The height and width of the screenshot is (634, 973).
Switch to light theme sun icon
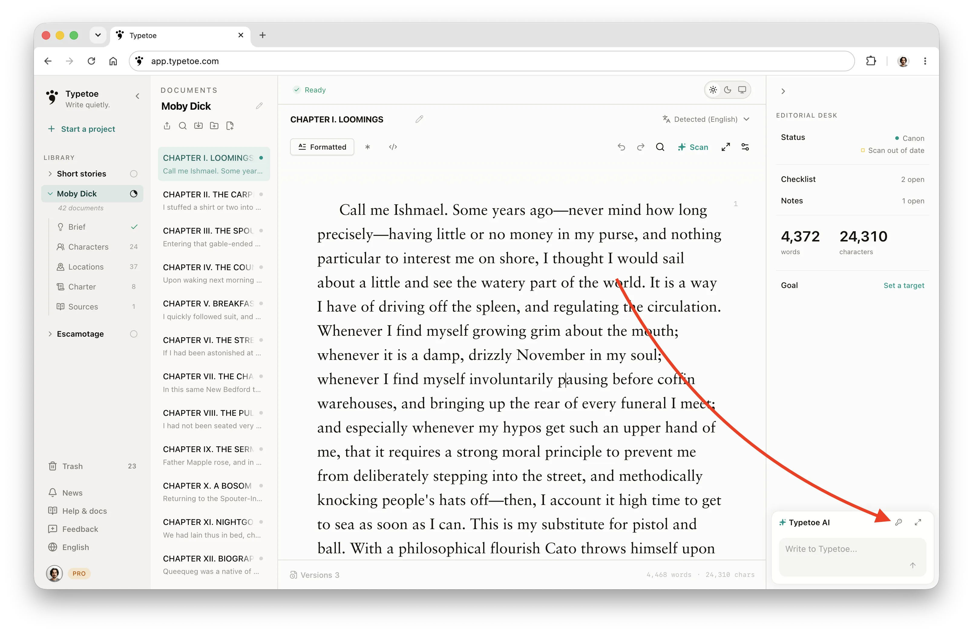pyautogui.click(x=713, y=90)
